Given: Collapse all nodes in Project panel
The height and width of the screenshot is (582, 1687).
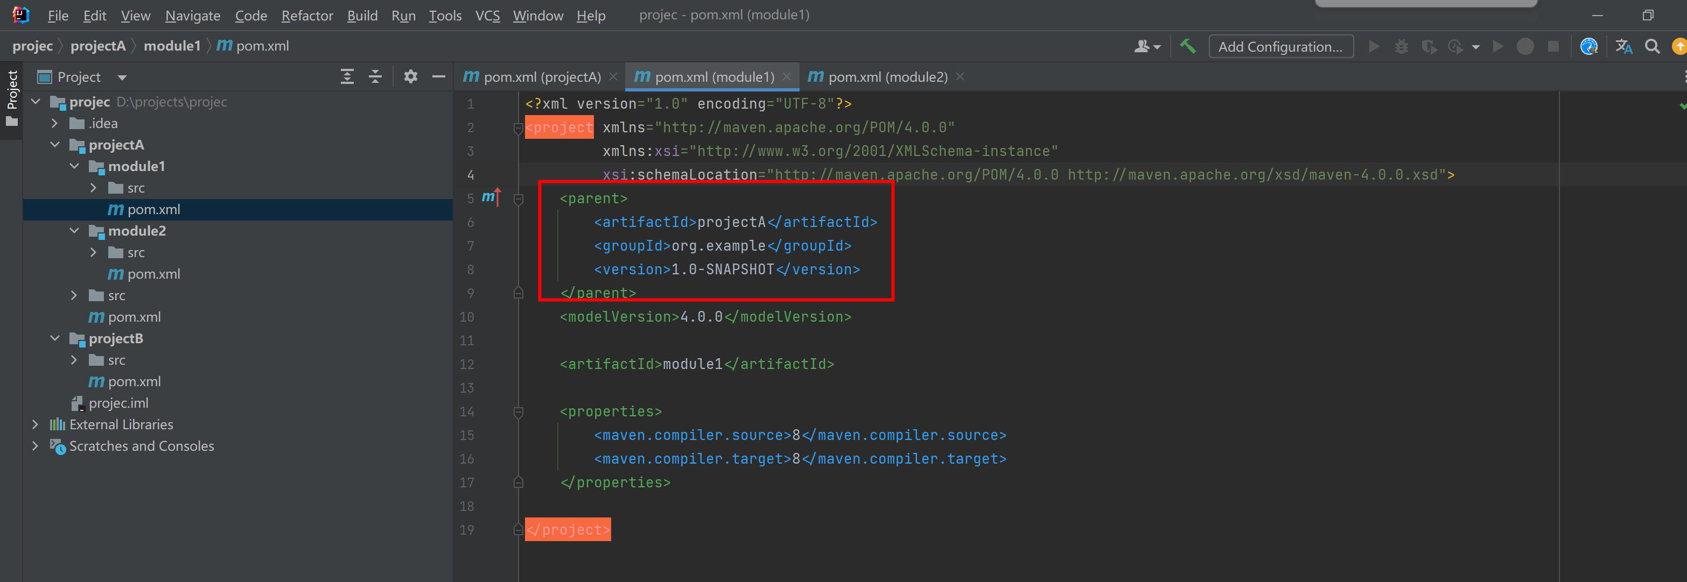Looking at the screenshot, I should pos(375,77).
